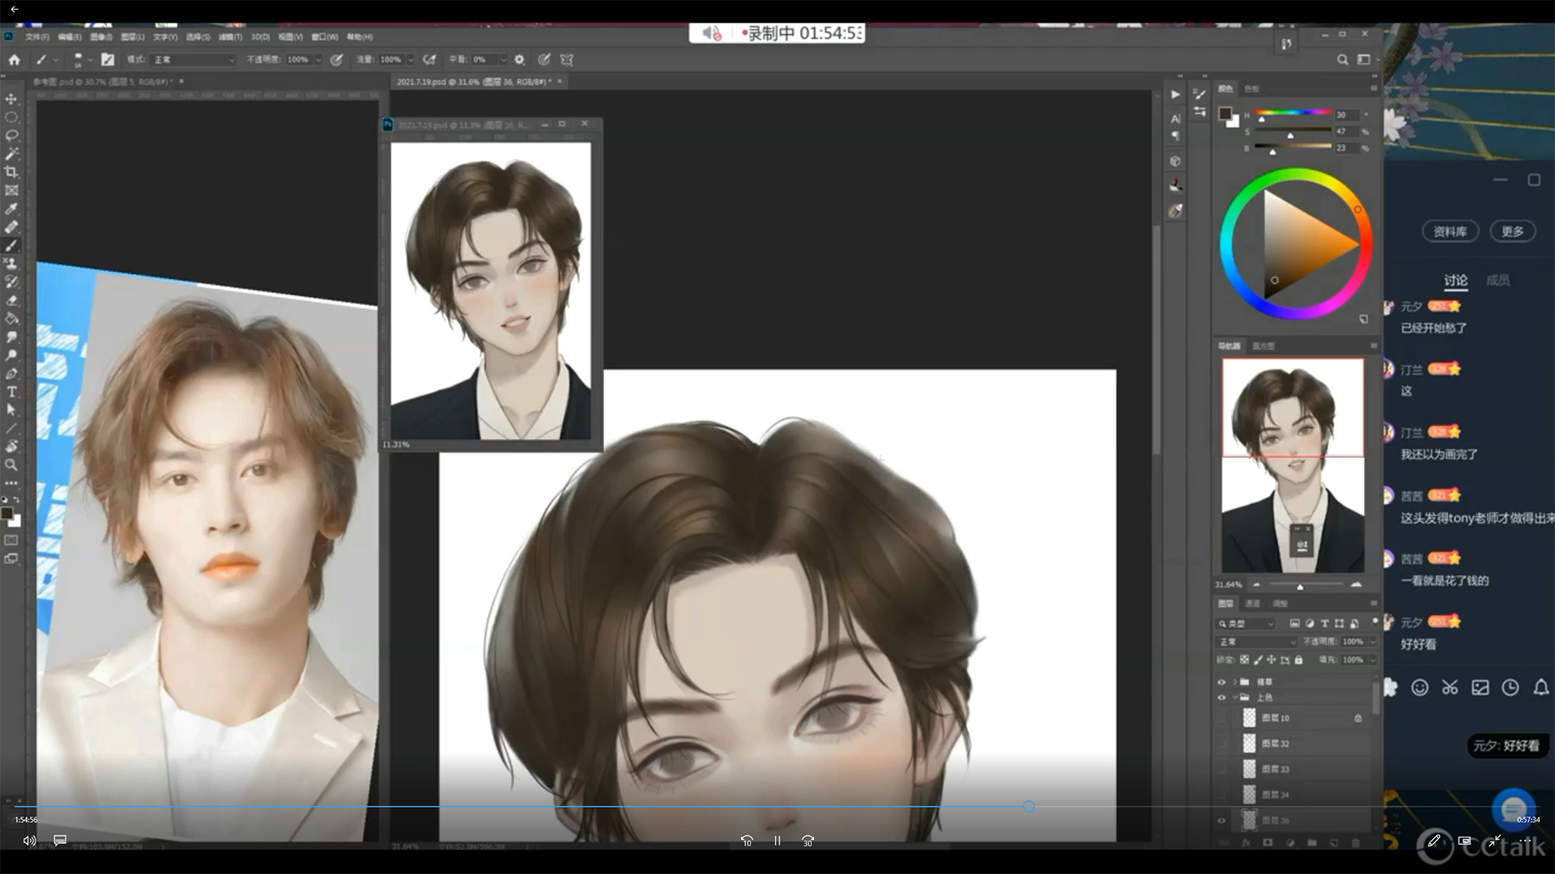
Task: Toggle pressure for opacity icon
Action: 336,60
